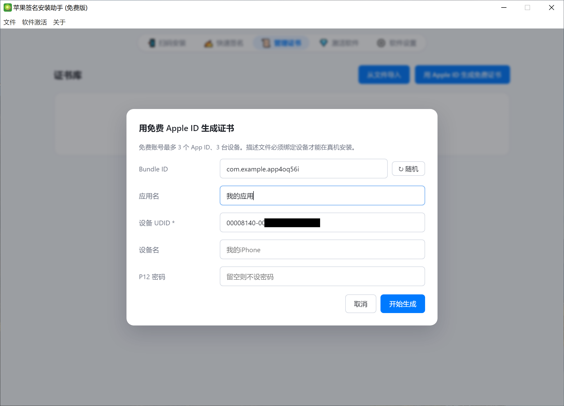Close the application window

pyautogui.click(x=551, y=8)
